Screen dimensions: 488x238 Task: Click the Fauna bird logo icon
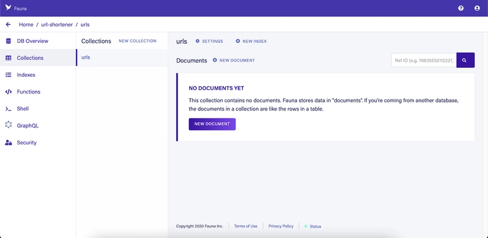8,7
